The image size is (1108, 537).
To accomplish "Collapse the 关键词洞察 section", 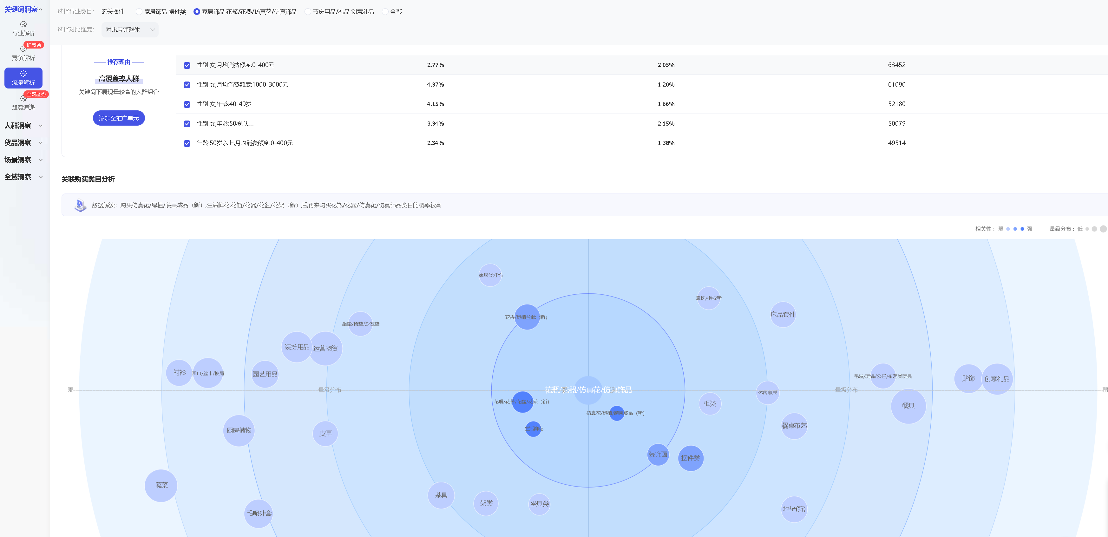I will pyautogui.click(x=23, y=10).
